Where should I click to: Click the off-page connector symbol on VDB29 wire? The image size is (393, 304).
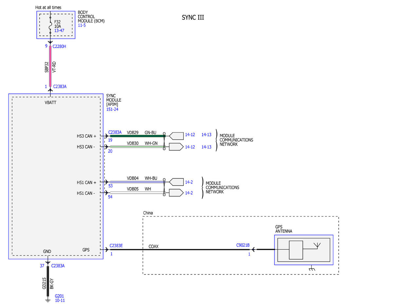pos(176,136)
